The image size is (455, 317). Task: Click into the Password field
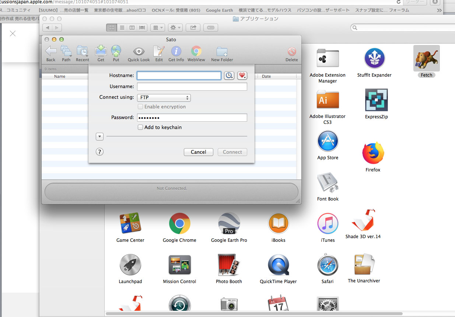pyautogui.click(x=192, y=118)
